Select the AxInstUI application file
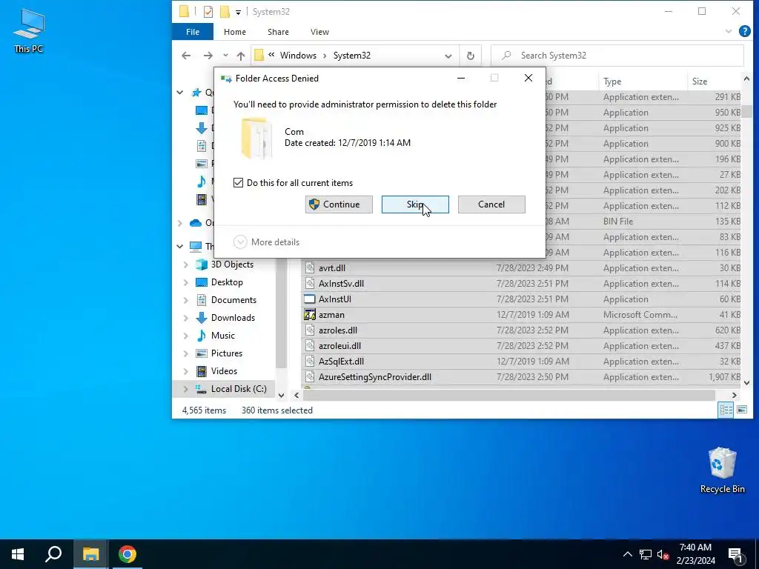Image resolution: width=759 pixels, height=569 pixels. coord(335,299)
